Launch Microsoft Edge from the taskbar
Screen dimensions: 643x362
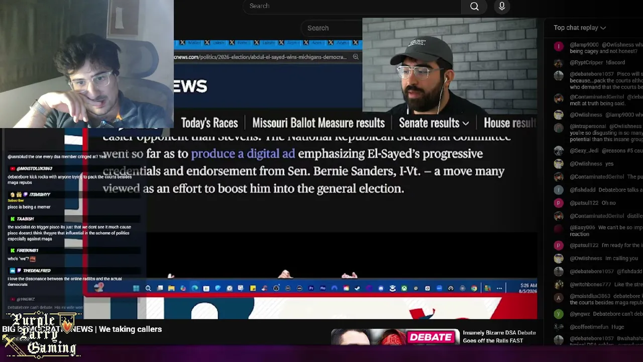coord(195,289)
